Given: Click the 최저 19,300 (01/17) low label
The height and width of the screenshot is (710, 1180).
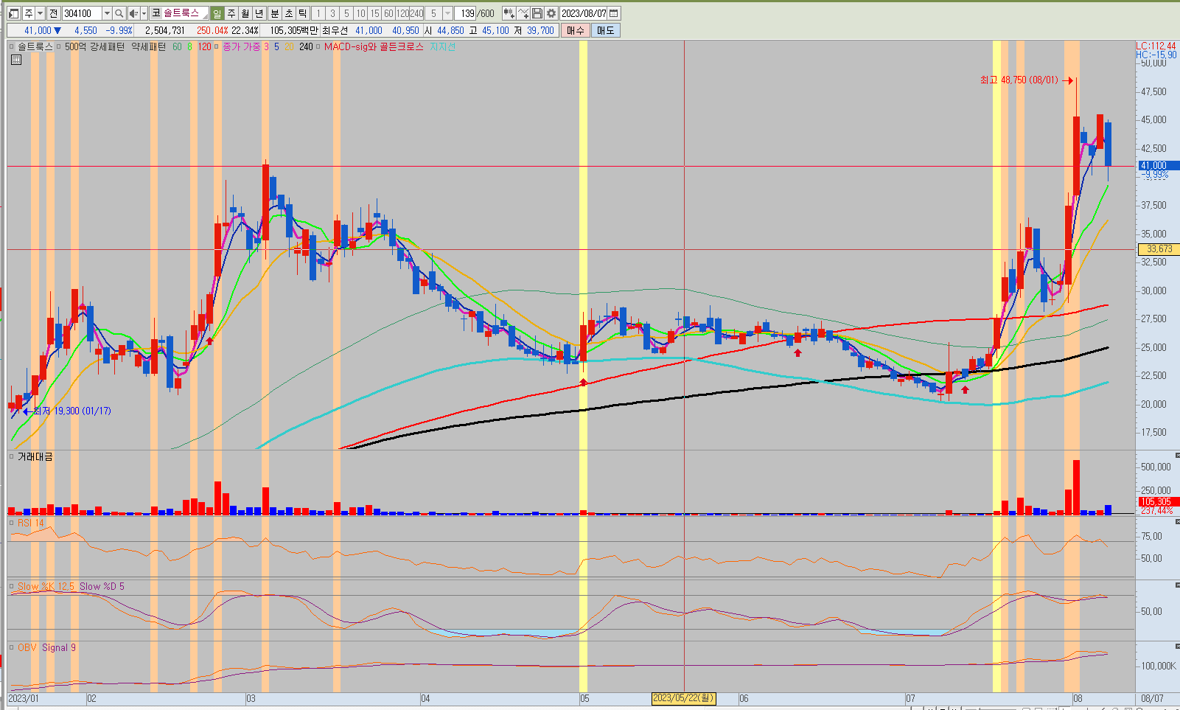Looking at the screenshot, I should (72, 411).
